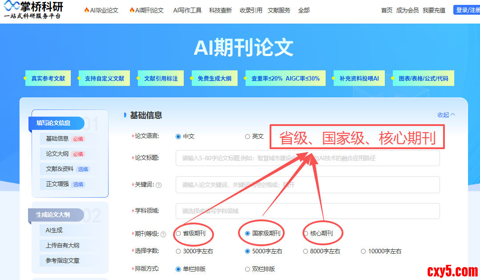Select 省级期刊 radio button
Screen dimensions: 480x280
pos(178,233)
